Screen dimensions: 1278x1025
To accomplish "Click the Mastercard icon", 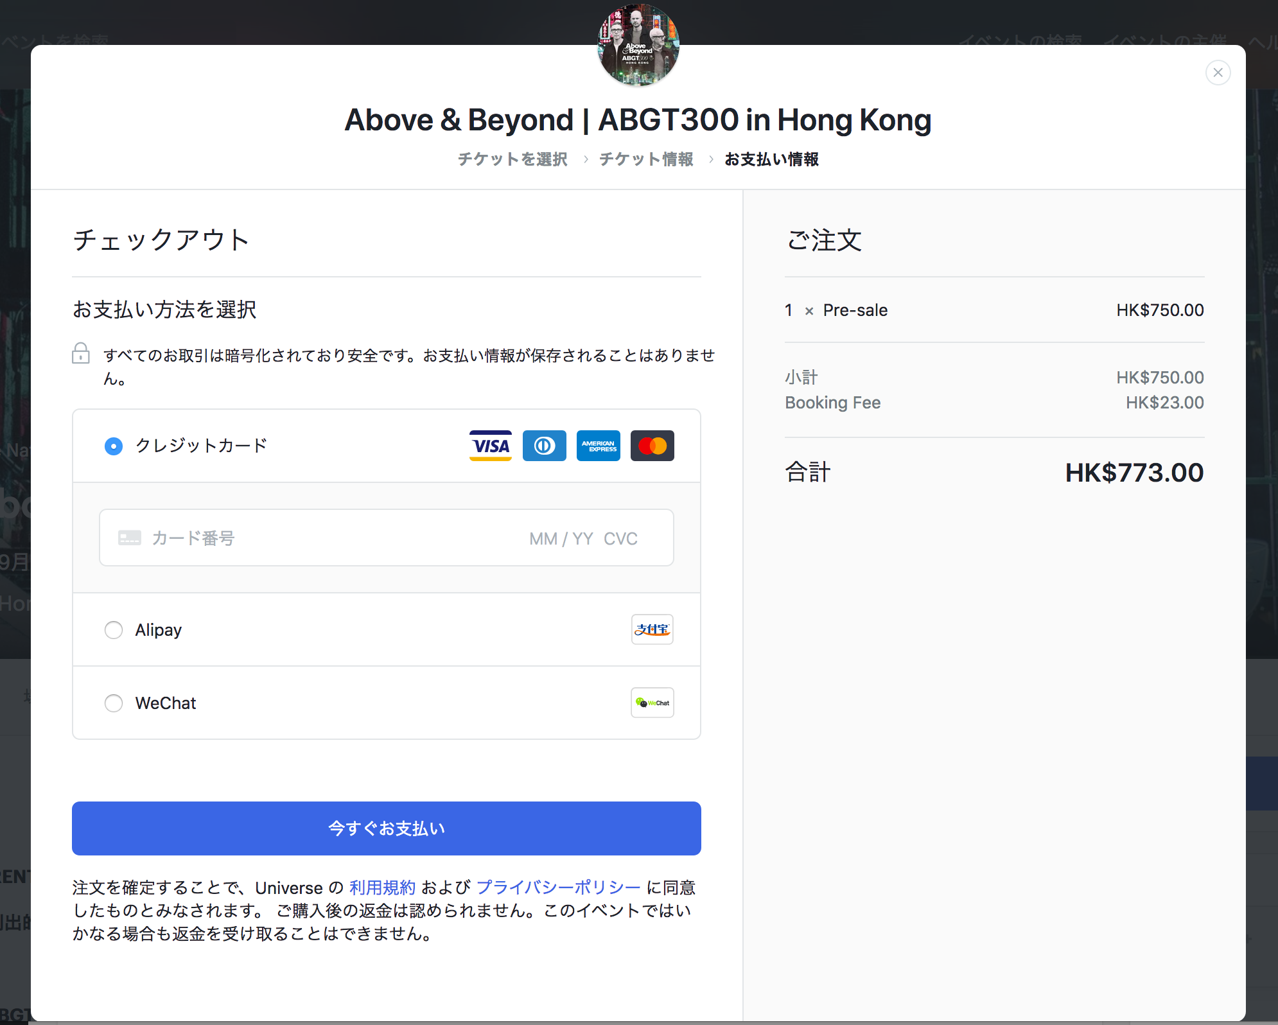I will pos(652,446).
